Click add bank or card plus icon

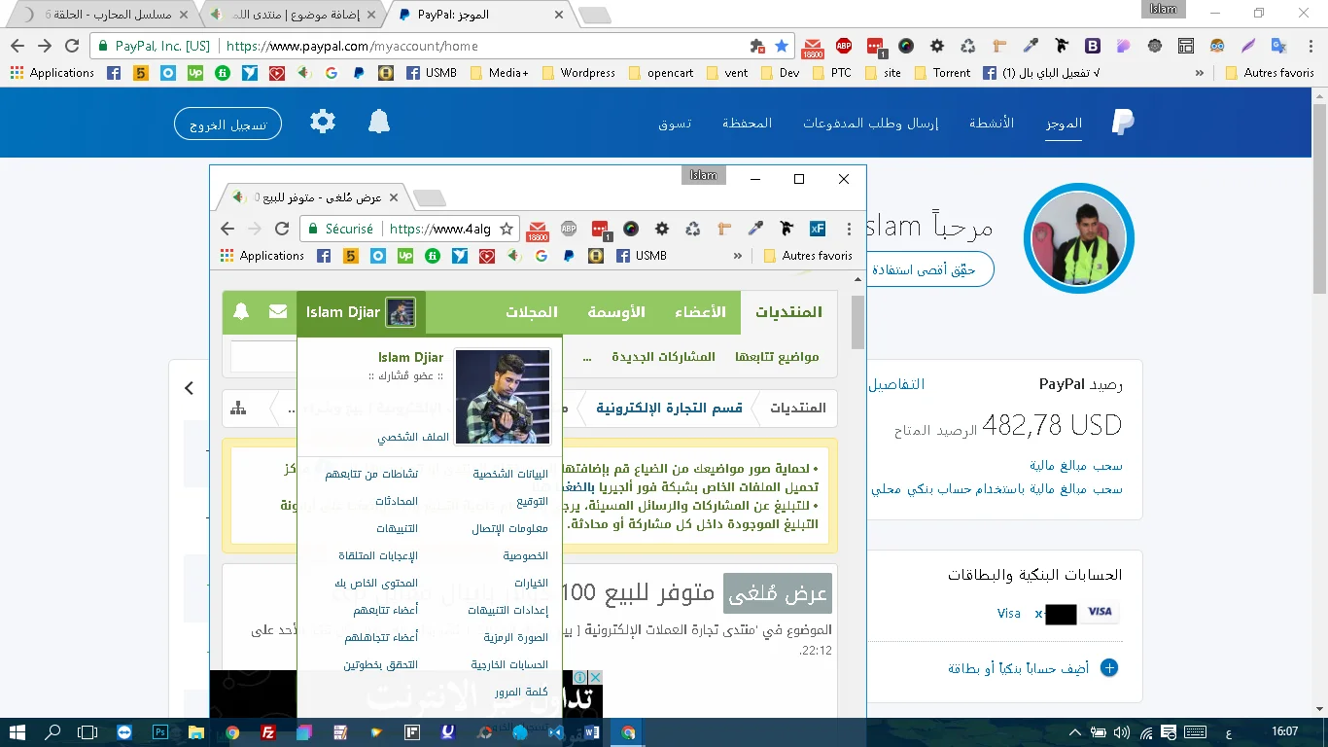1108,668
